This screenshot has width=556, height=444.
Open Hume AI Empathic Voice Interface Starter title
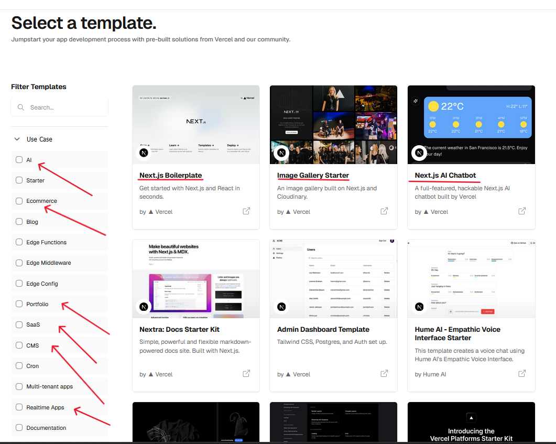pos(457,333)
